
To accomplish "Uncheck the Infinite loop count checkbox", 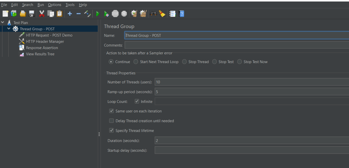I will coord(137,101).
